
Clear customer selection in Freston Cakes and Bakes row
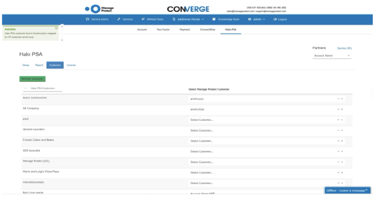click(x=338, y=141)
